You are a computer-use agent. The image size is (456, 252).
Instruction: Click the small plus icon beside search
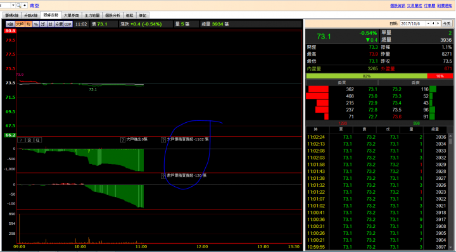25,5
